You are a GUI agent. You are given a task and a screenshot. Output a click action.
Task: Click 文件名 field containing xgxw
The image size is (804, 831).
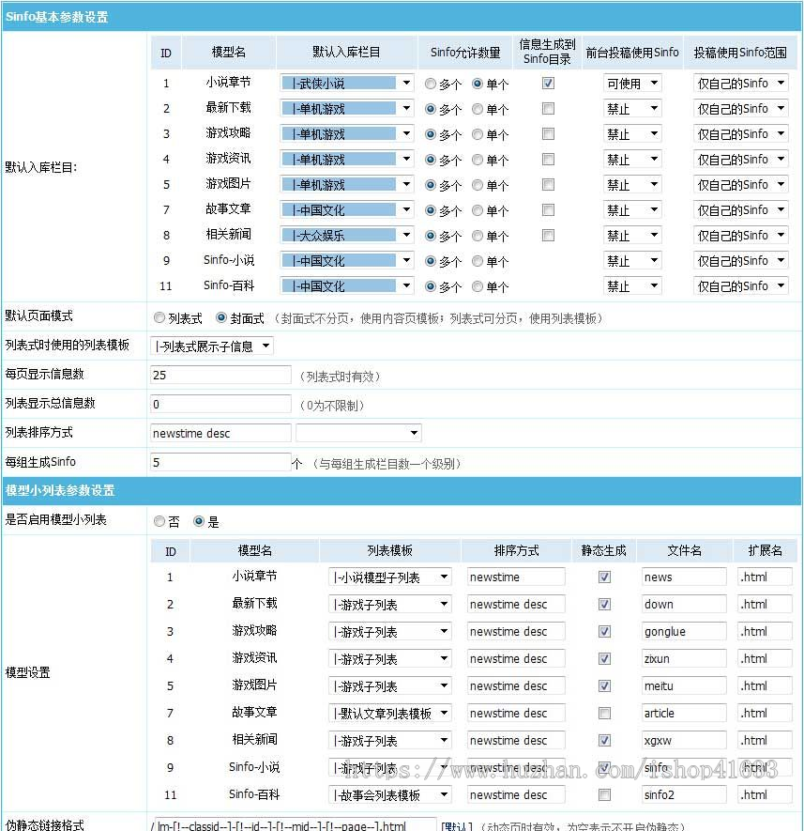[x=684, y=740]
